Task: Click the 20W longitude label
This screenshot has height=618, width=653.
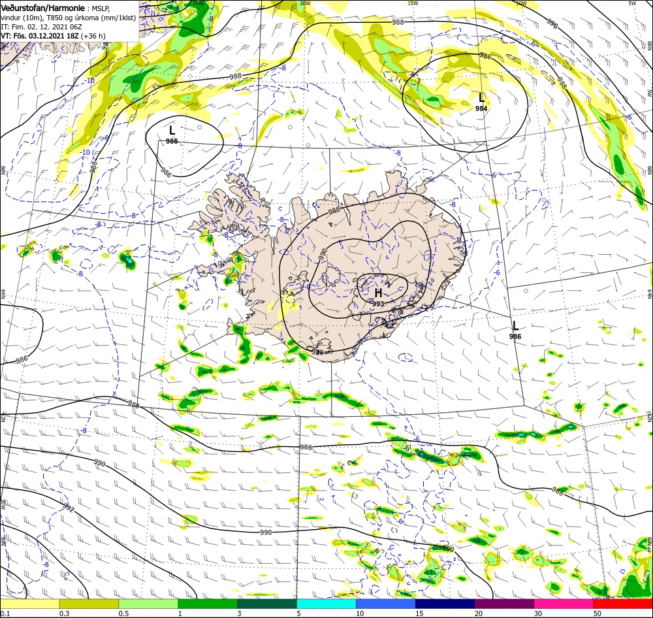Action: tap(305, 3)
